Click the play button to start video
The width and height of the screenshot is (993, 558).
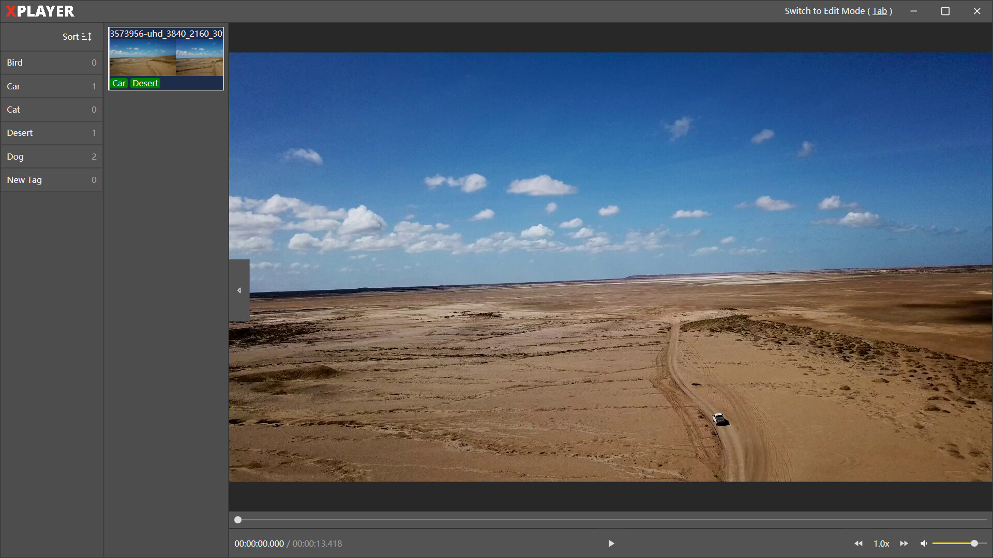(611, 543)
